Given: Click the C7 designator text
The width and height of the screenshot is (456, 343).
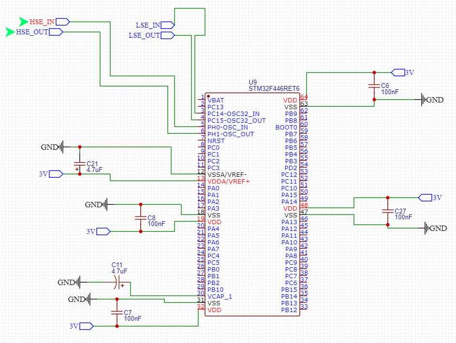Looking at the screenshot, I should point(128,313).
